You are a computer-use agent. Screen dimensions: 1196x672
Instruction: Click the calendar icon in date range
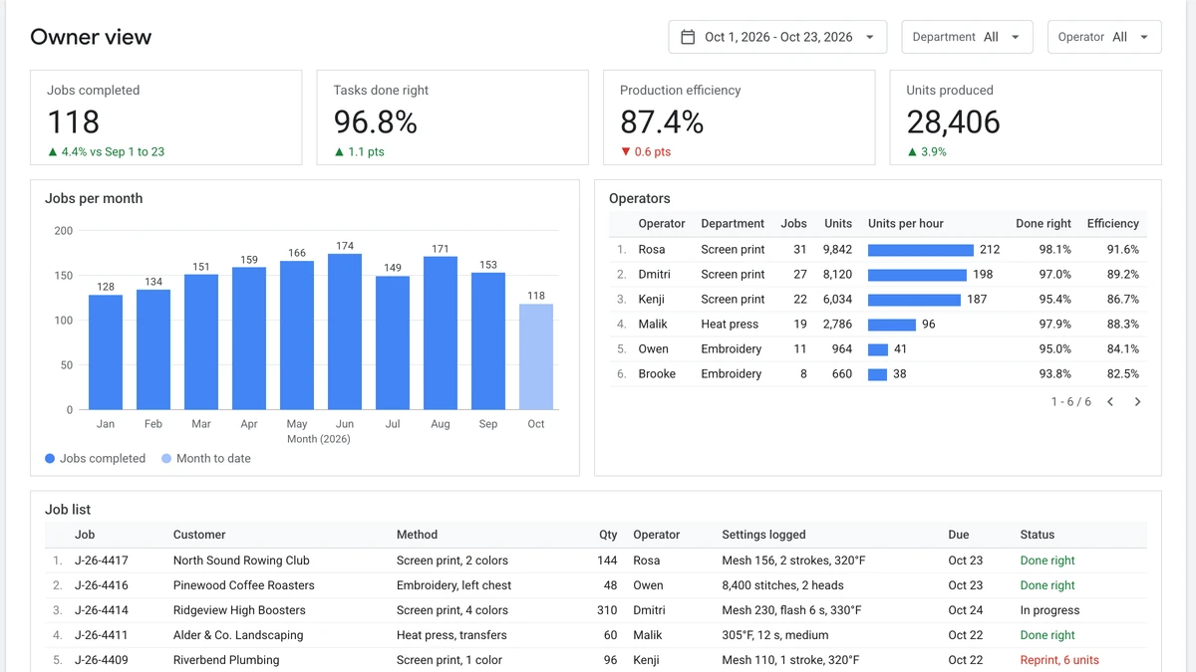click(x=688, y=37)
